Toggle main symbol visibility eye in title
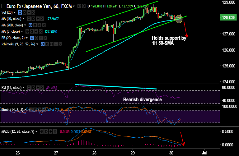This screenshot has height=156, width=239. (79, 6)
